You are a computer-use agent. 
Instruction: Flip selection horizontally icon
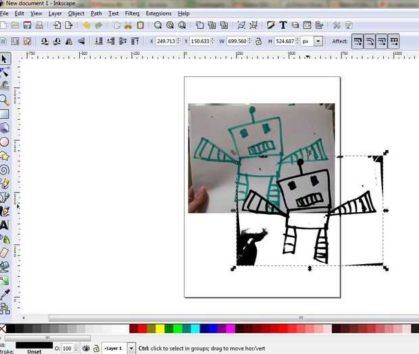point(69,41)
